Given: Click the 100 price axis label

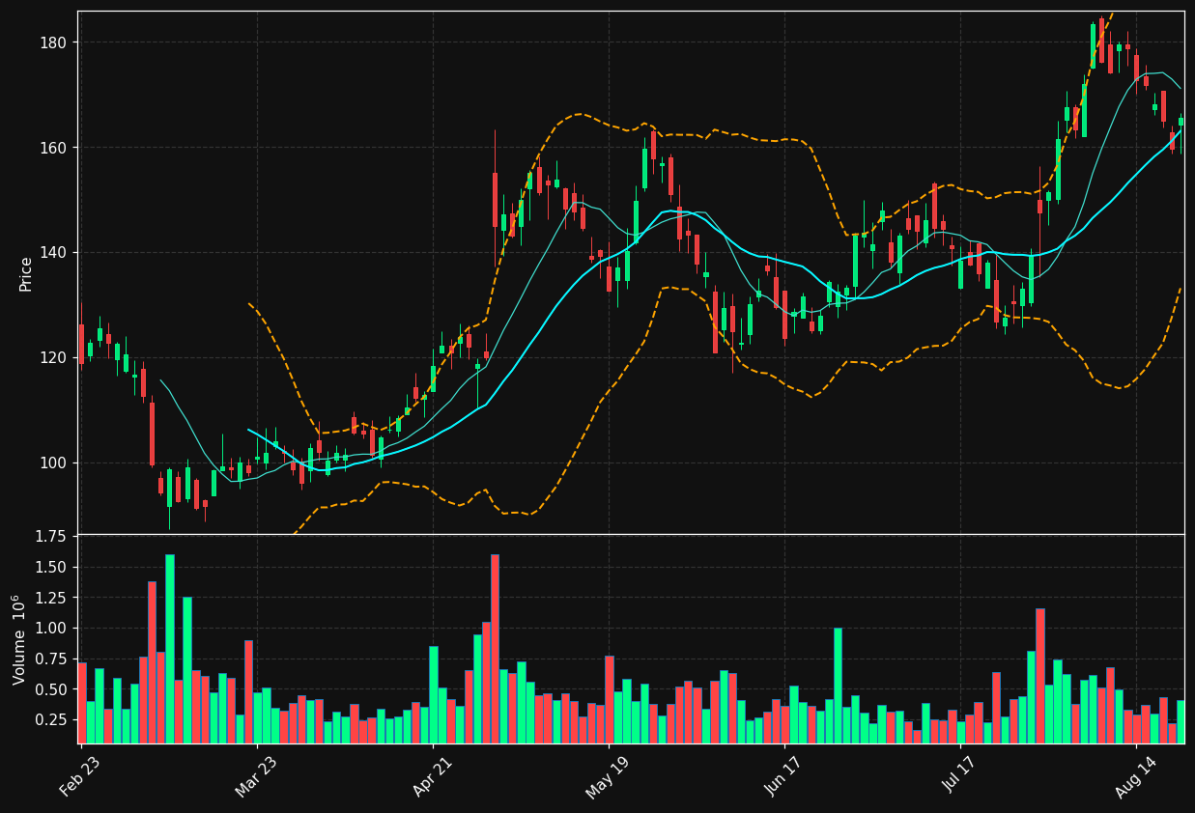Looking at the screenshot, I should 53,463.
